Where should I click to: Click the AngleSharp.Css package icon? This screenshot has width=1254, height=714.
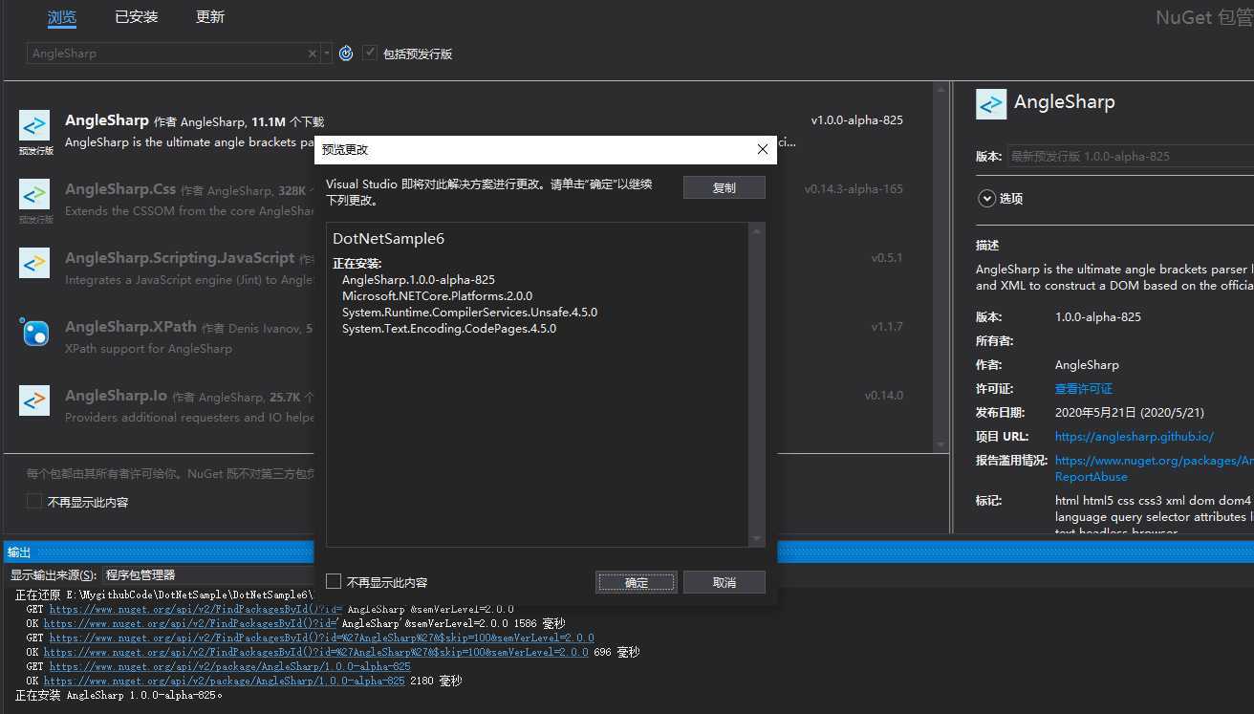(x=34, y=194)
